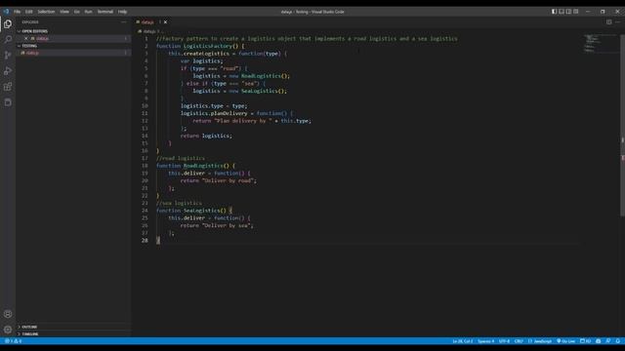Click line number 24 in the gutter
The image size is (625, 351).
(x=145, y=211)
